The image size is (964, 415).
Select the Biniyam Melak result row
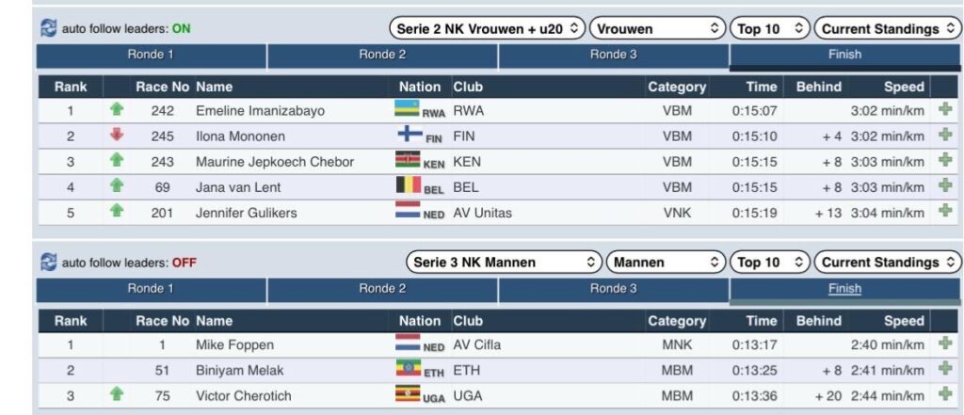tap(377, 370)
